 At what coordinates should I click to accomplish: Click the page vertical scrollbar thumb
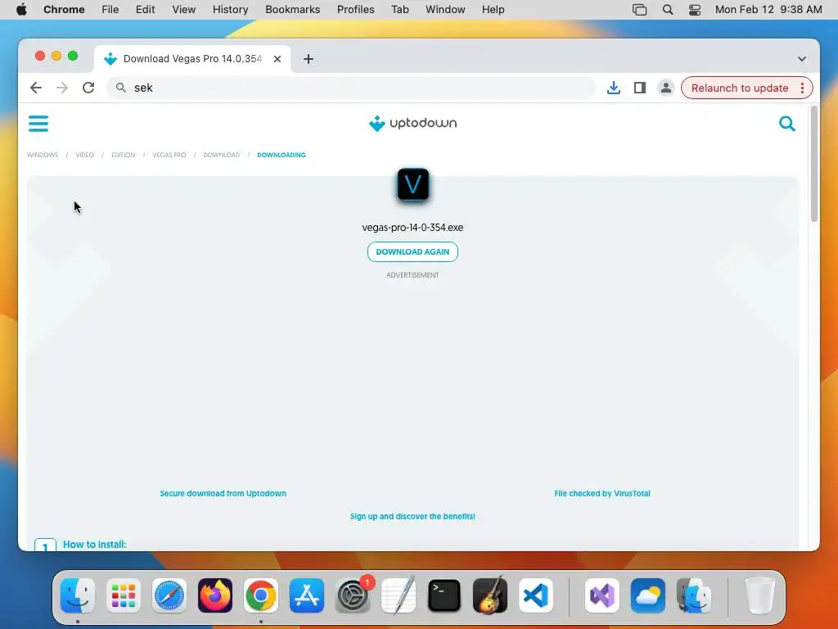coord(814,164)
